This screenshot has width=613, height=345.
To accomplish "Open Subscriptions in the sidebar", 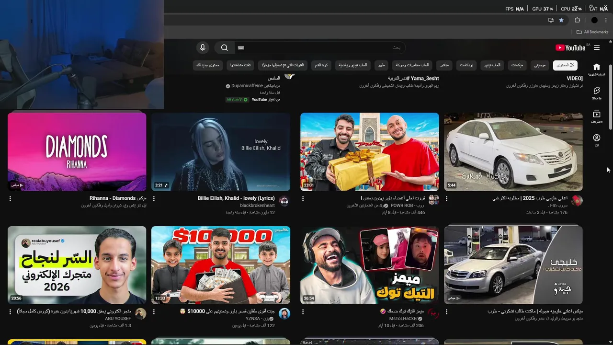I will pos(596,117).
